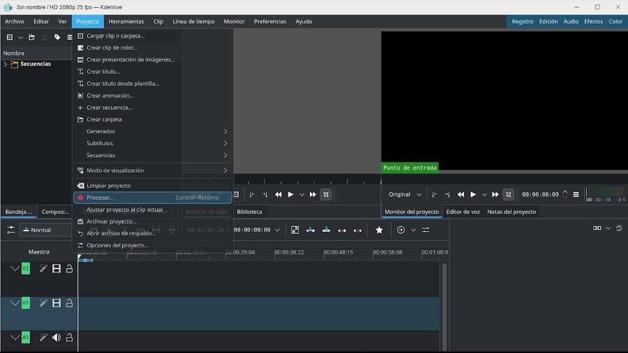Open the Generados submenu
This screenshot has width=628, height=353.
coord(152,131)
